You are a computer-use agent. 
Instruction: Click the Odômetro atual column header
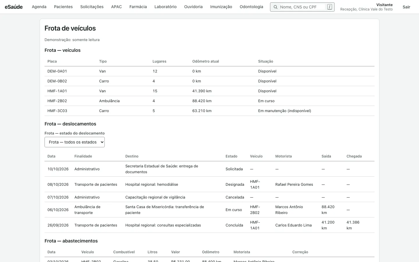[x=206, y=61]
